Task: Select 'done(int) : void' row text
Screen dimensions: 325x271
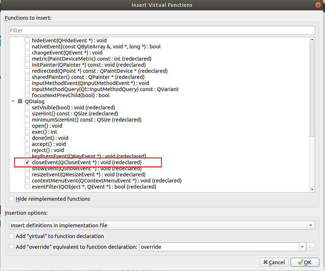Action: point(50,138)
